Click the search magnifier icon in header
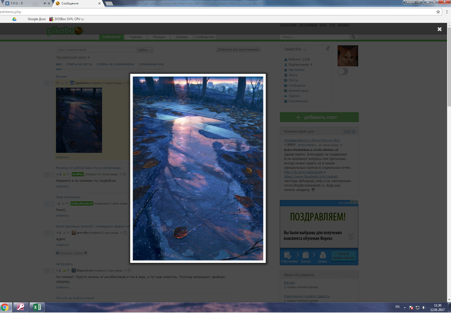451x313 pixels. coord(353,37)
